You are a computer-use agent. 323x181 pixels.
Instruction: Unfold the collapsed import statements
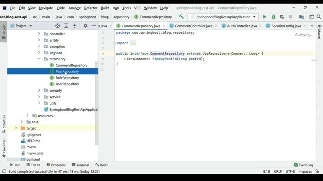point(133,43)
